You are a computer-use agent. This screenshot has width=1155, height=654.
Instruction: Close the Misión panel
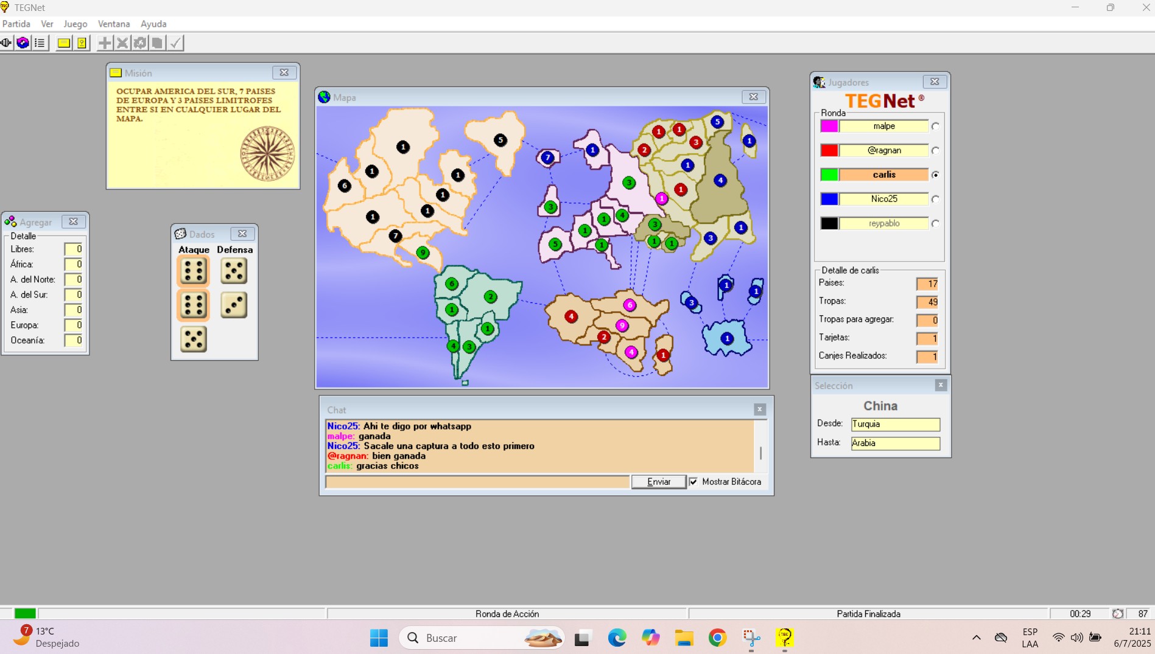click(284, 72)
